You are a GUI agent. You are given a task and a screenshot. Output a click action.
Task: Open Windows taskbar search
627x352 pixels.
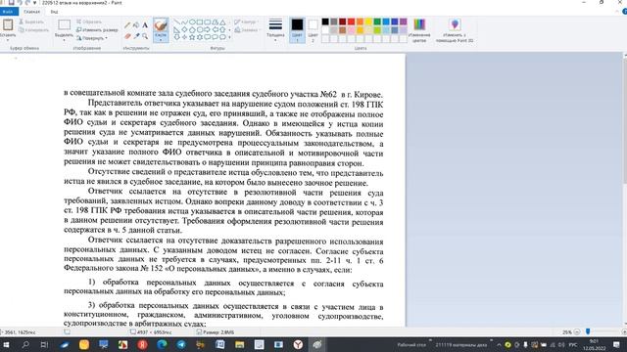pos(25,344)
